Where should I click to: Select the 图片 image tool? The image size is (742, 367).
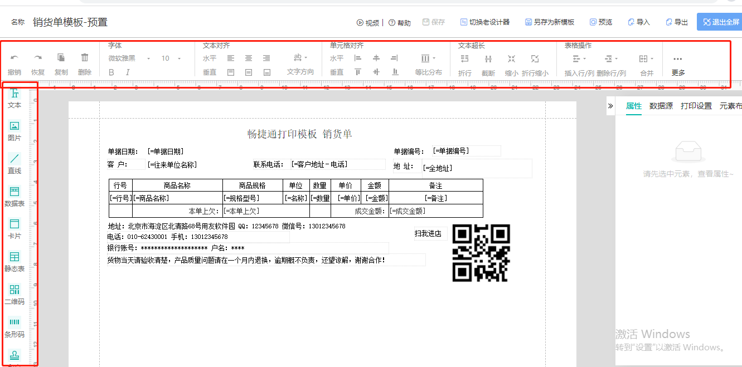click(14, 130)
